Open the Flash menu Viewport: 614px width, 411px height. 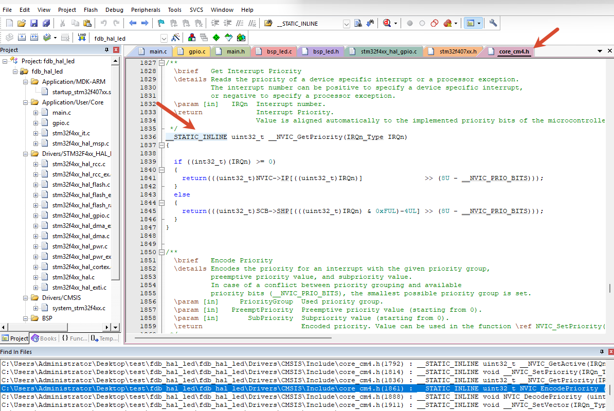[x=91, y=10]
